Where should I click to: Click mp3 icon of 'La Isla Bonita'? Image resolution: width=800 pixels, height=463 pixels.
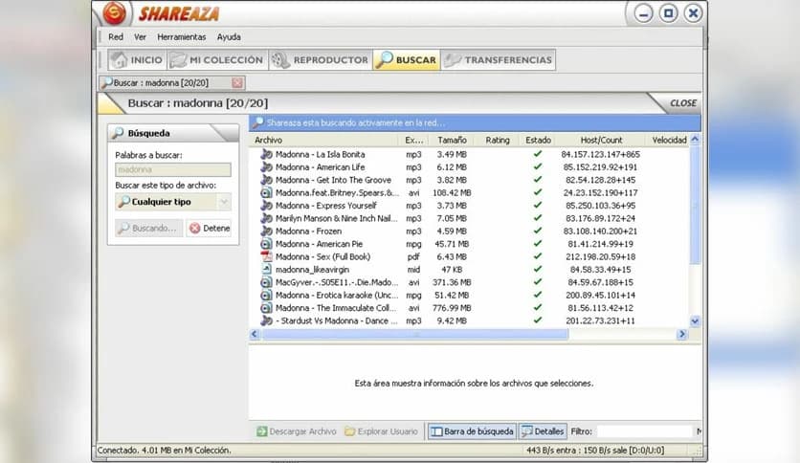(266, 154)
